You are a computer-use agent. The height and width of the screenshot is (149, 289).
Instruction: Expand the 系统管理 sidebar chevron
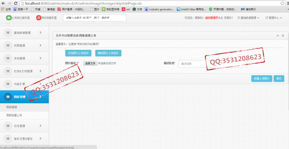[40, 58]
